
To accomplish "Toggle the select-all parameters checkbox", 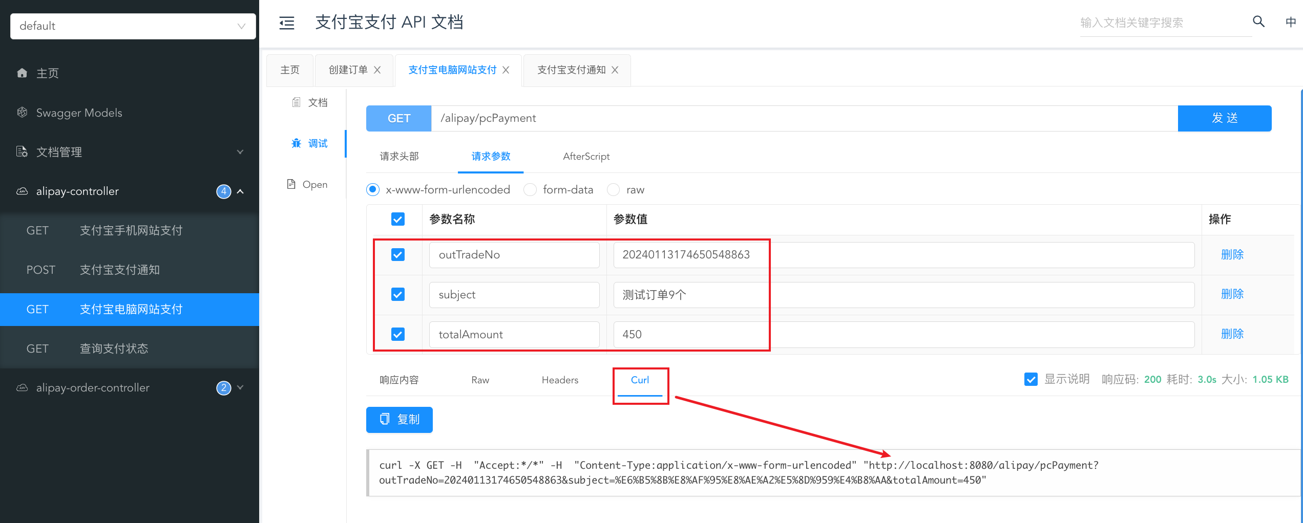I will (x=398, y=219).
